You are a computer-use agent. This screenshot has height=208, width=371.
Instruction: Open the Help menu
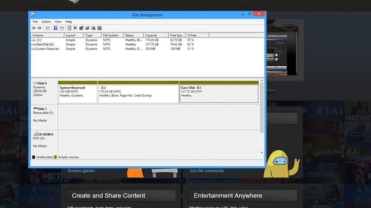pos(68,22)
